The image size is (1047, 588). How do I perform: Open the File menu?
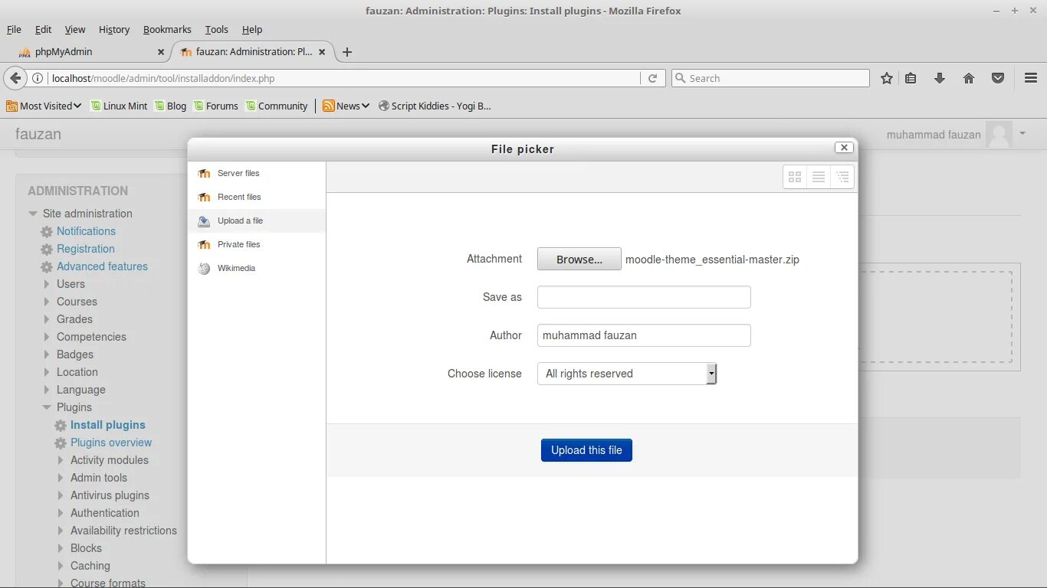[x=14, y=29]
